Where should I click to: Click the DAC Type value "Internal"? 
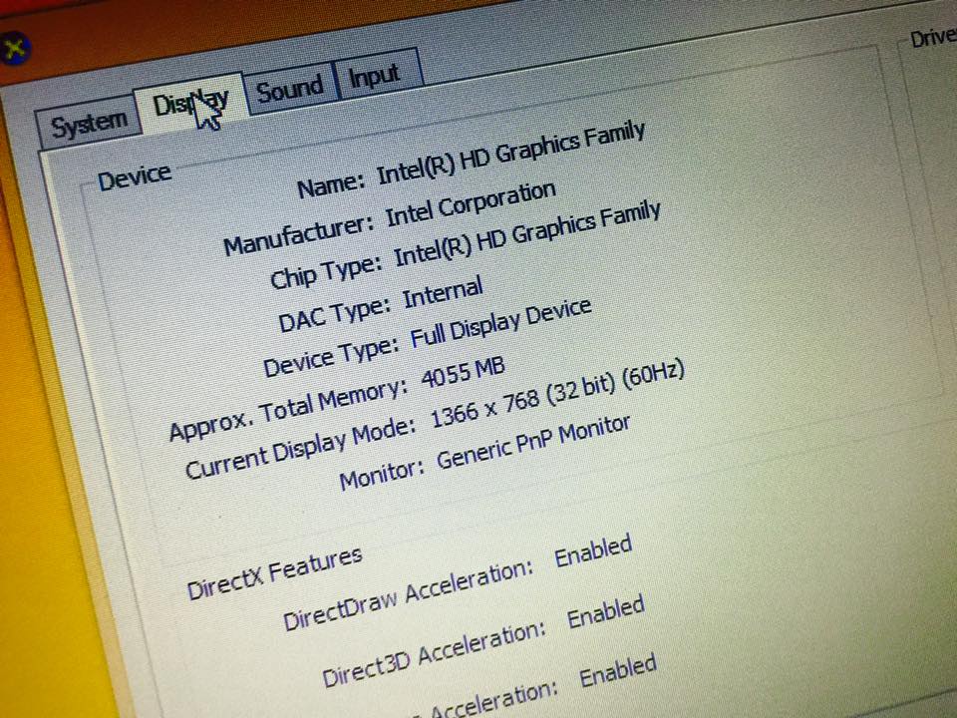[x=443, y=293]
